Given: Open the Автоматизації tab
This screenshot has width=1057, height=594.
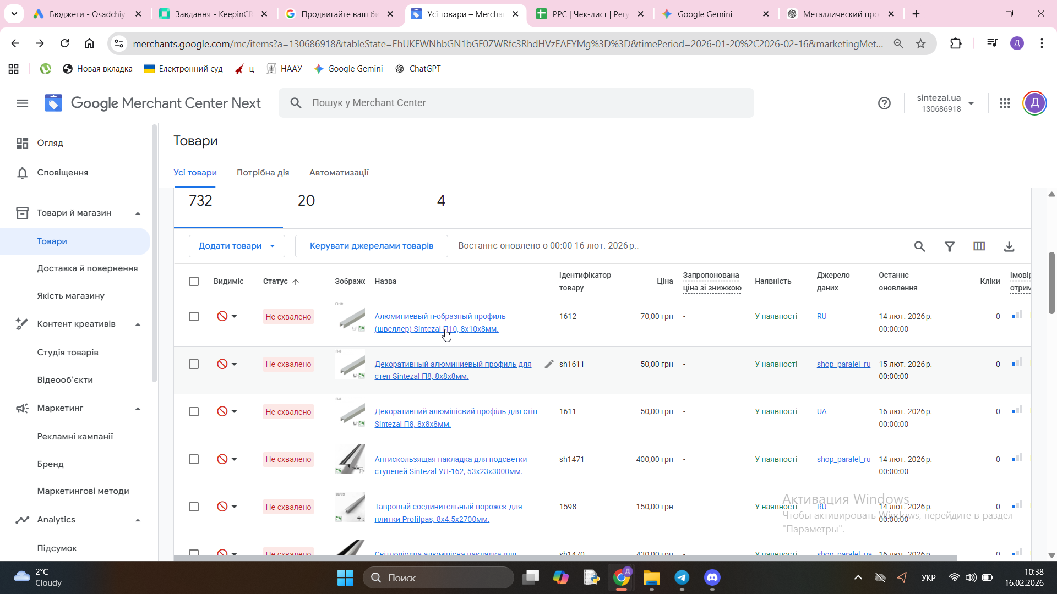Looking at the screenshot, I should (x=339, y=173).
